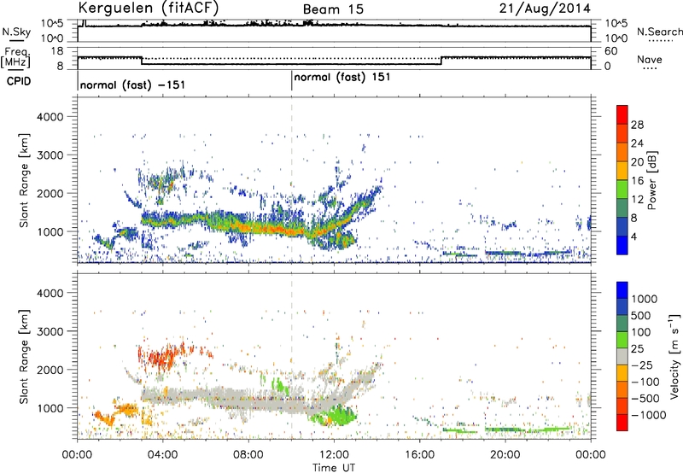The width and height of the screenshot is (683, 473).
Task: Click the N.Search legend label
Action: pyautogui.click(x=659, y=32)
